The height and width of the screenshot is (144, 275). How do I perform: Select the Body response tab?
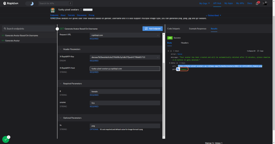[169, 43]
